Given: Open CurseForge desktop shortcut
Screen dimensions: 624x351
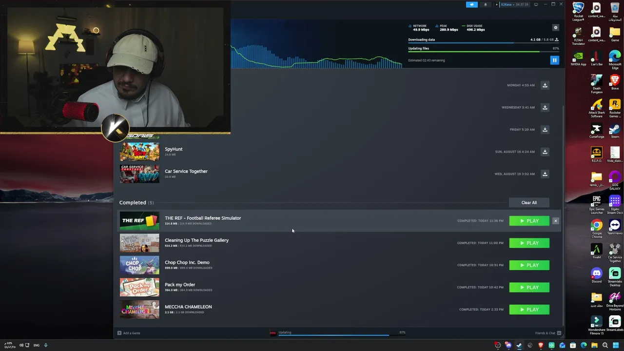Looking at the screenshot, I should click(x=597, y=131).
